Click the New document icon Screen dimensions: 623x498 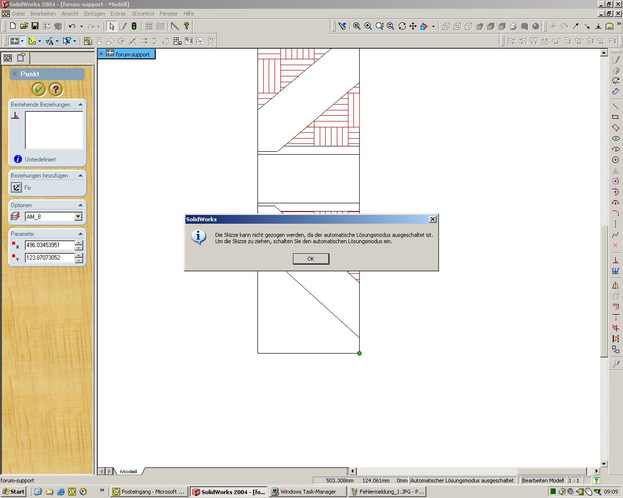13,26
